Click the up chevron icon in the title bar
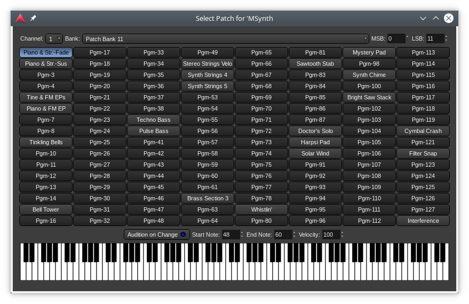The height and width of the screenshot is (304, 469). click(x=436, y=18)
